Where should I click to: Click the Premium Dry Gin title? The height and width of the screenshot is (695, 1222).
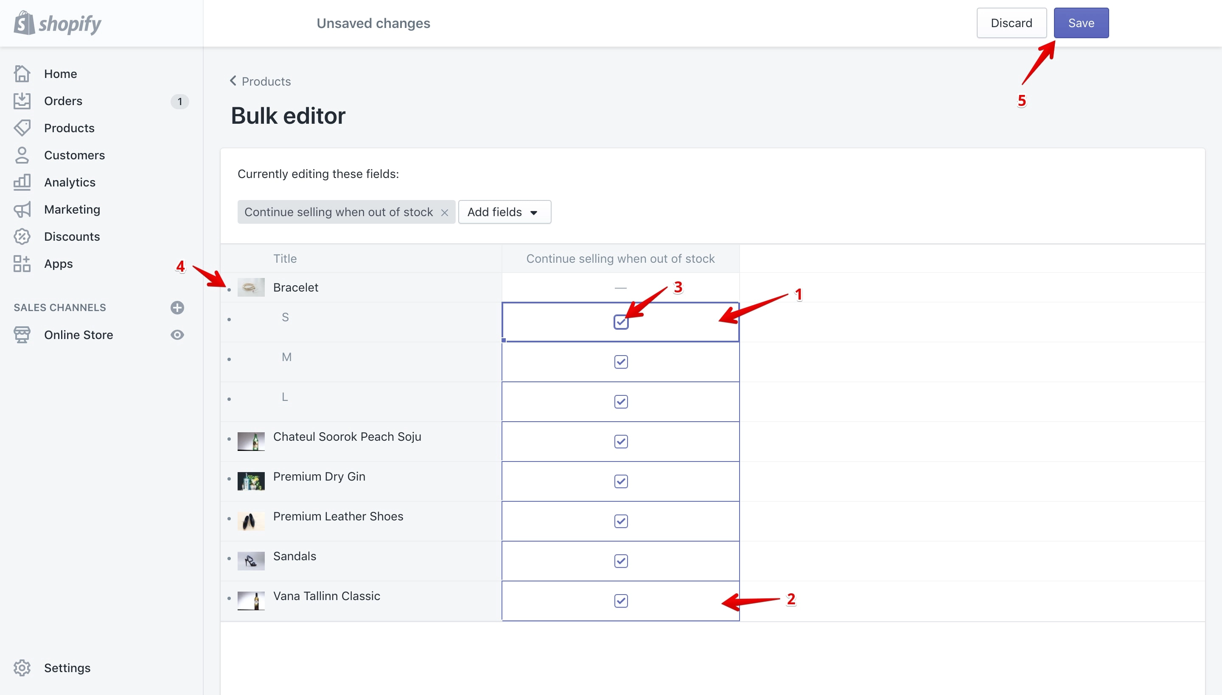pos(319,476)
